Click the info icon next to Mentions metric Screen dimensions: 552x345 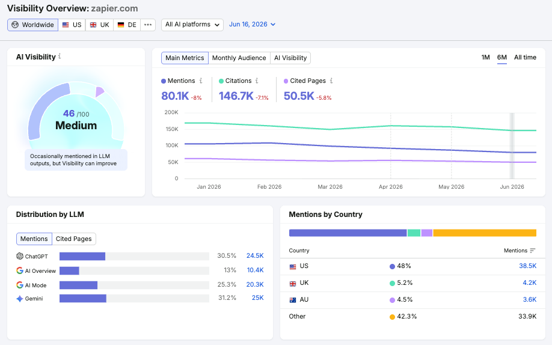tap(201, 81)
